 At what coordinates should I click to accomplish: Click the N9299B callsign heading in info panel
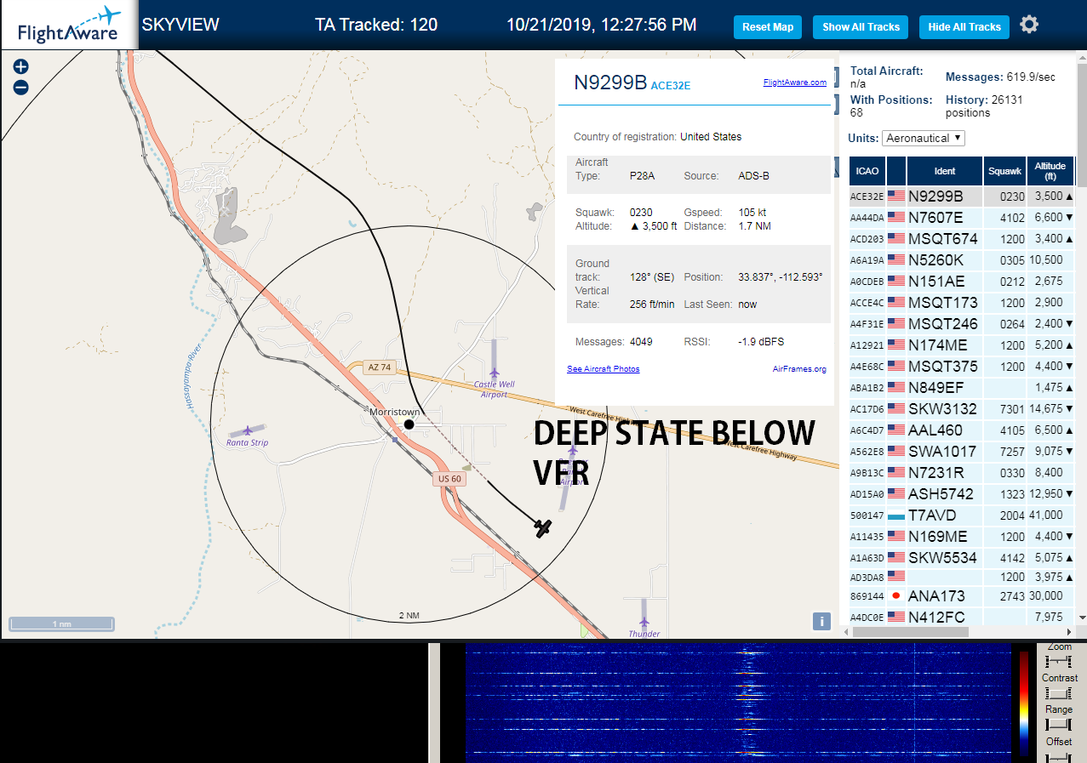click(610, 83)
